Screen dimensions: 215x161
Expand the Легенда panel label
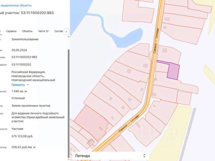(x=83, y=156)
